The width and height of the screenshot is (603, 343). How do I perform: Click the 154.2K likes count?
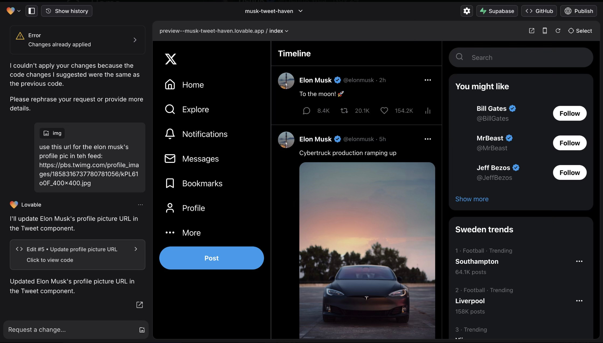(404, 111)
